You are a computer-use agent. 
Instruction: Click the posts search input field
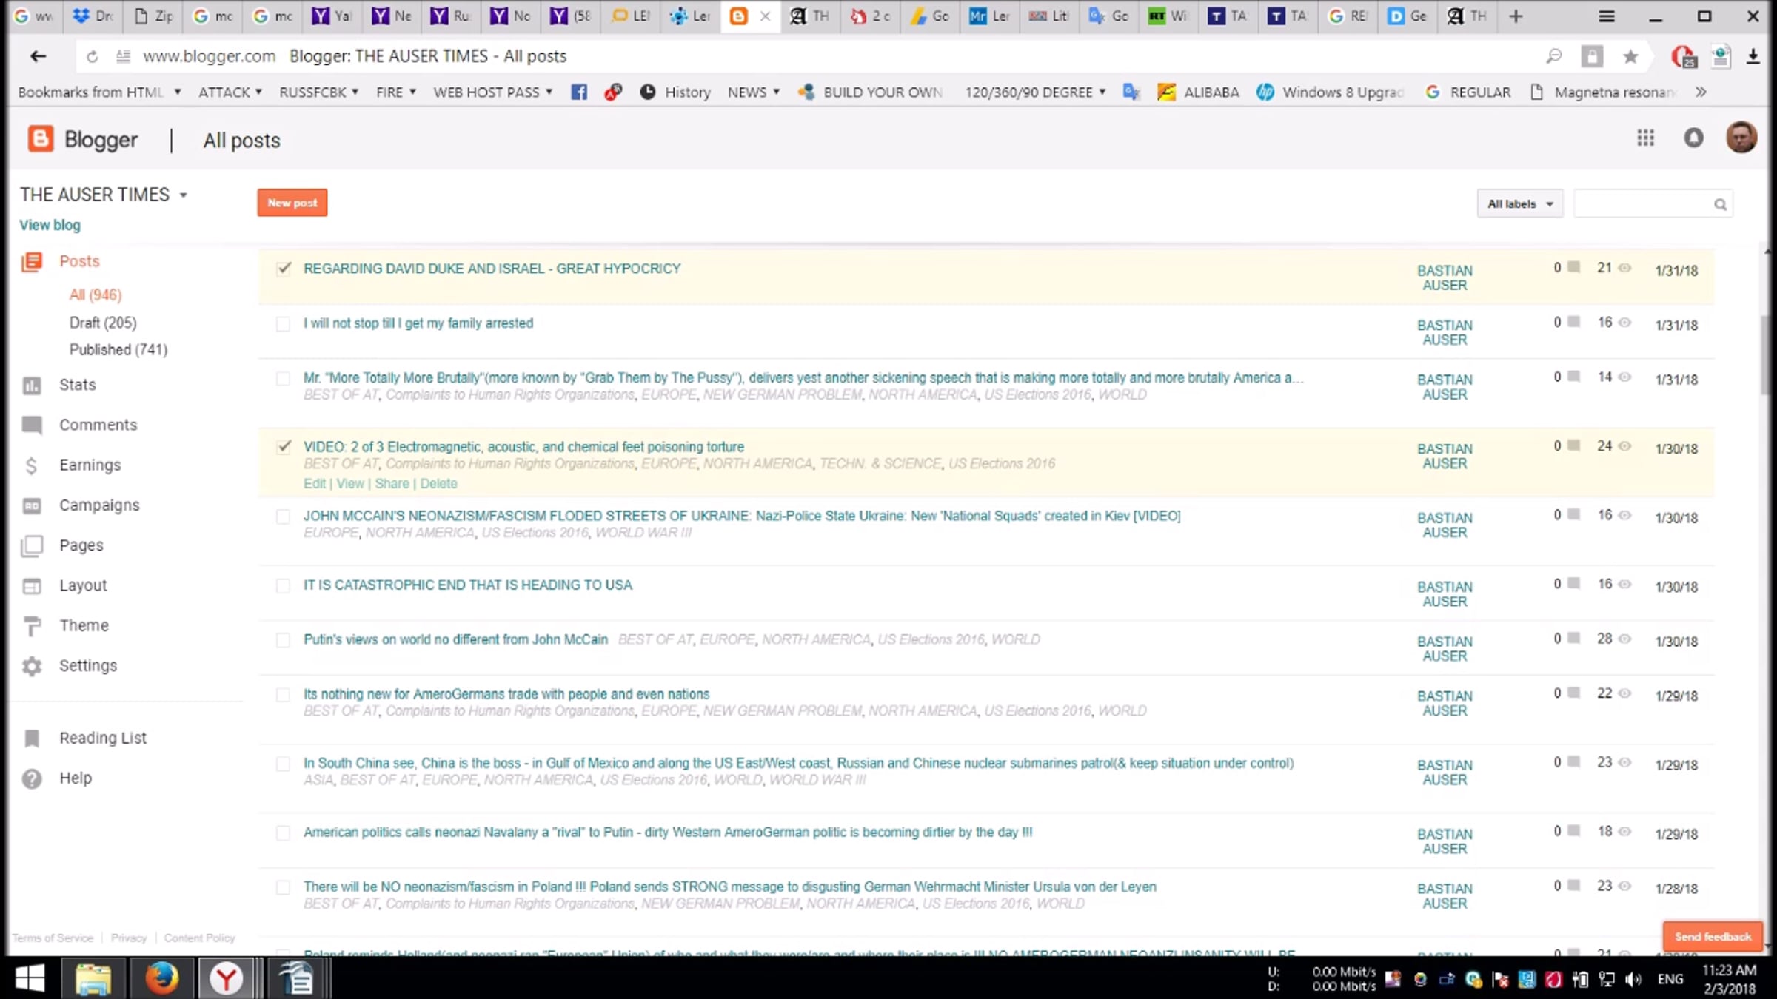(x=1642, y=204)
